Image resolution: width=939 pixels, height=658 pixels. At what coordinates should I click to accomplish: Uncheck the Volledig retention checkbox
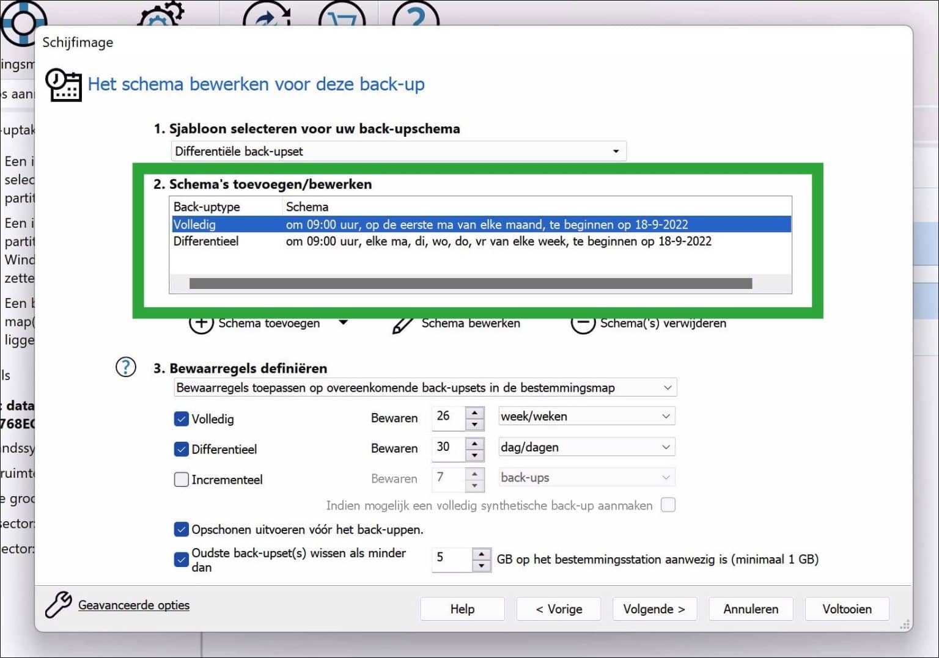pos(181,419)
